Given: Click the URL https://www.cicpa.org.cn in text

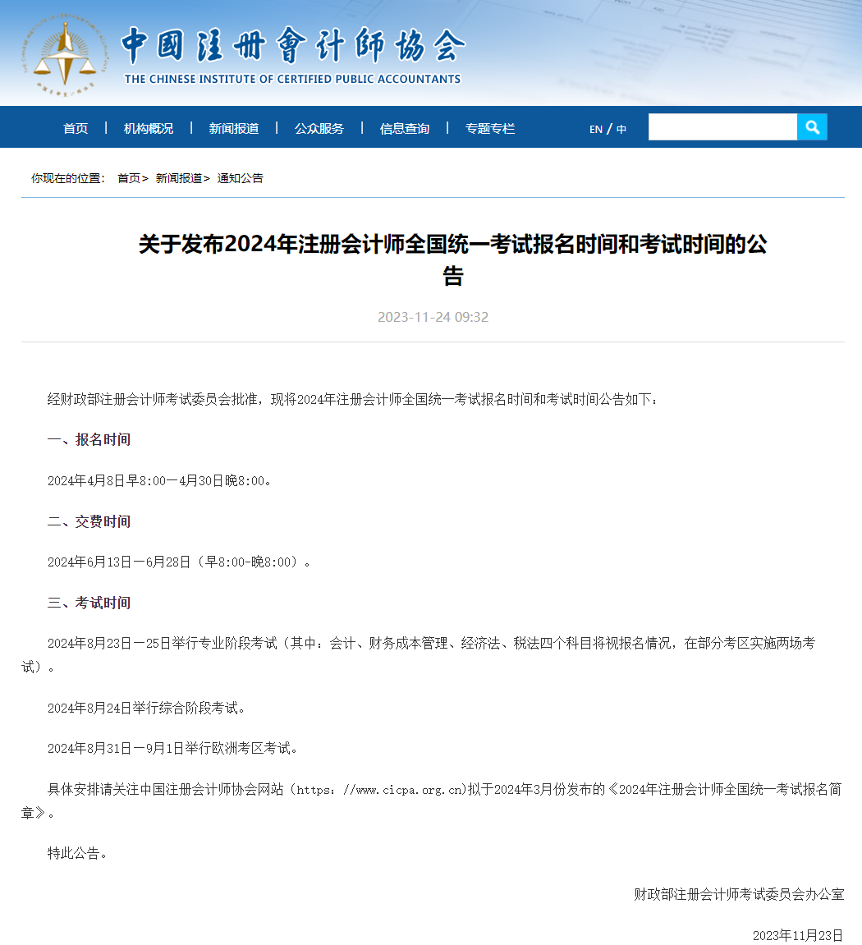Looking at the screenshot, I should coord(380,790).
